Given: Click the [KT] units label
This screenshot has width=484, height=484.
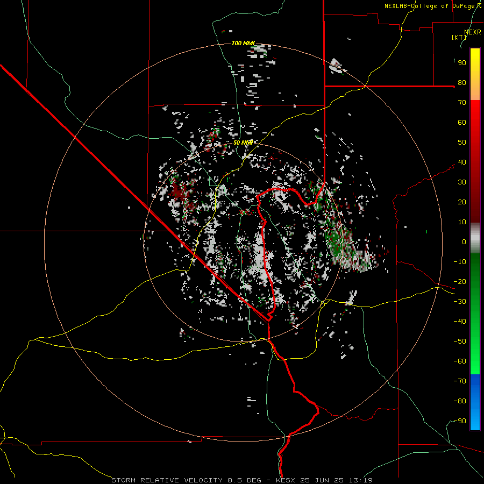Looking at the screenshot, I should pyautogui.click(x=459, y=37).
